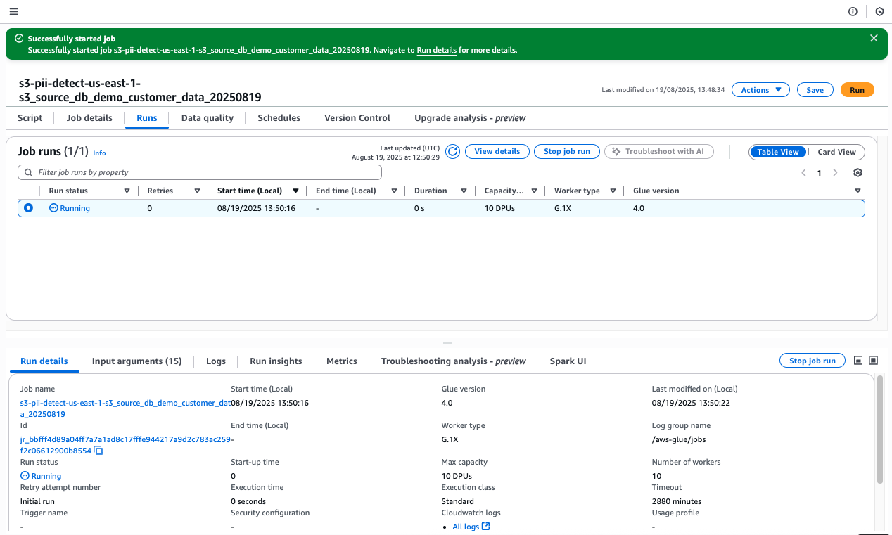Click Troubleshoot with AI button
This screenshot has height=535, width=892.
[659, 151]
